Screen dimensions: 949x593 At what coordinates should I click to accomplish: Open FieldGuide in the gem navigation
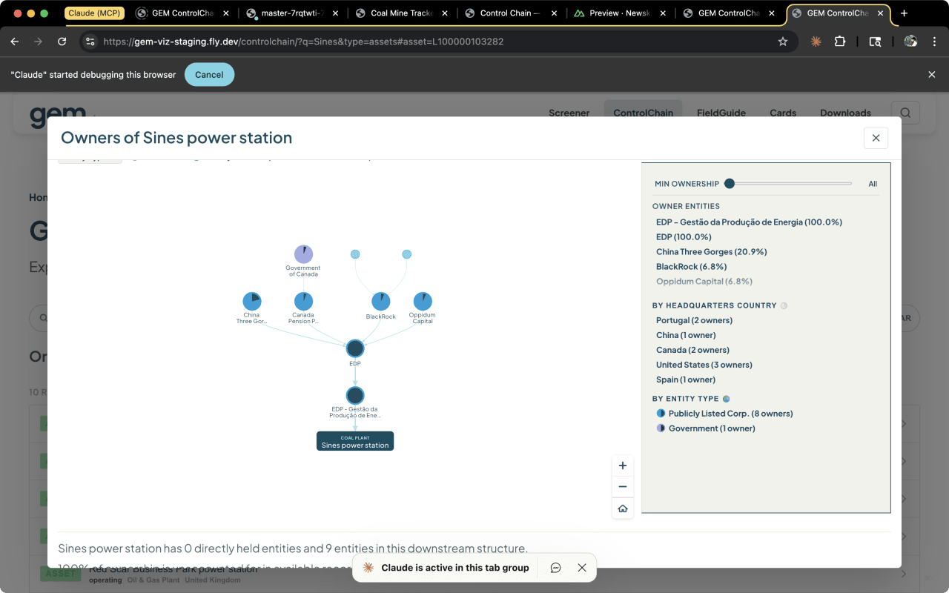(x=721, y=113)
